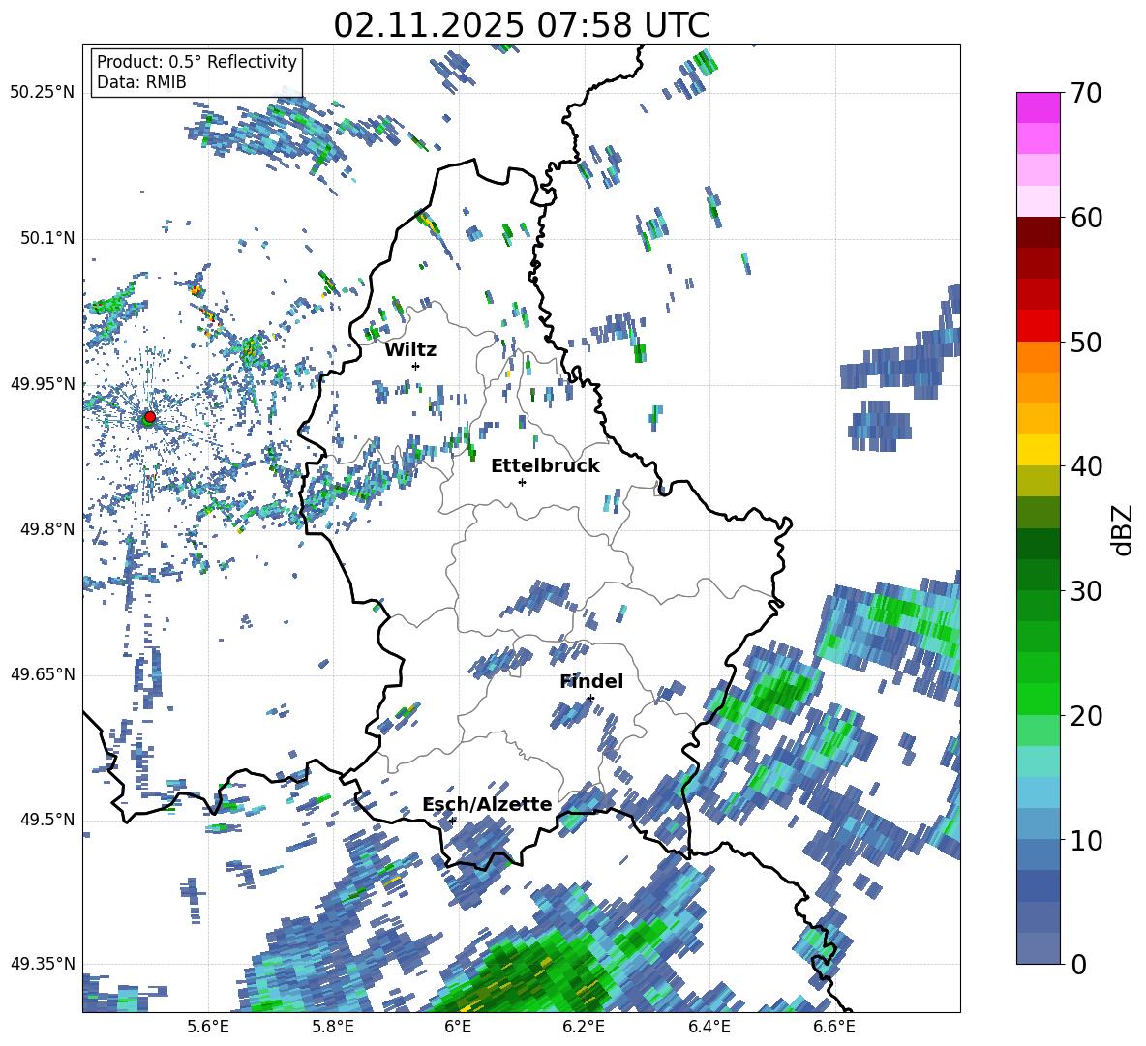This screenshot has width=1146, height=1046.
Task: Click the Ettelbruck station cross marker
Action: 522,482
